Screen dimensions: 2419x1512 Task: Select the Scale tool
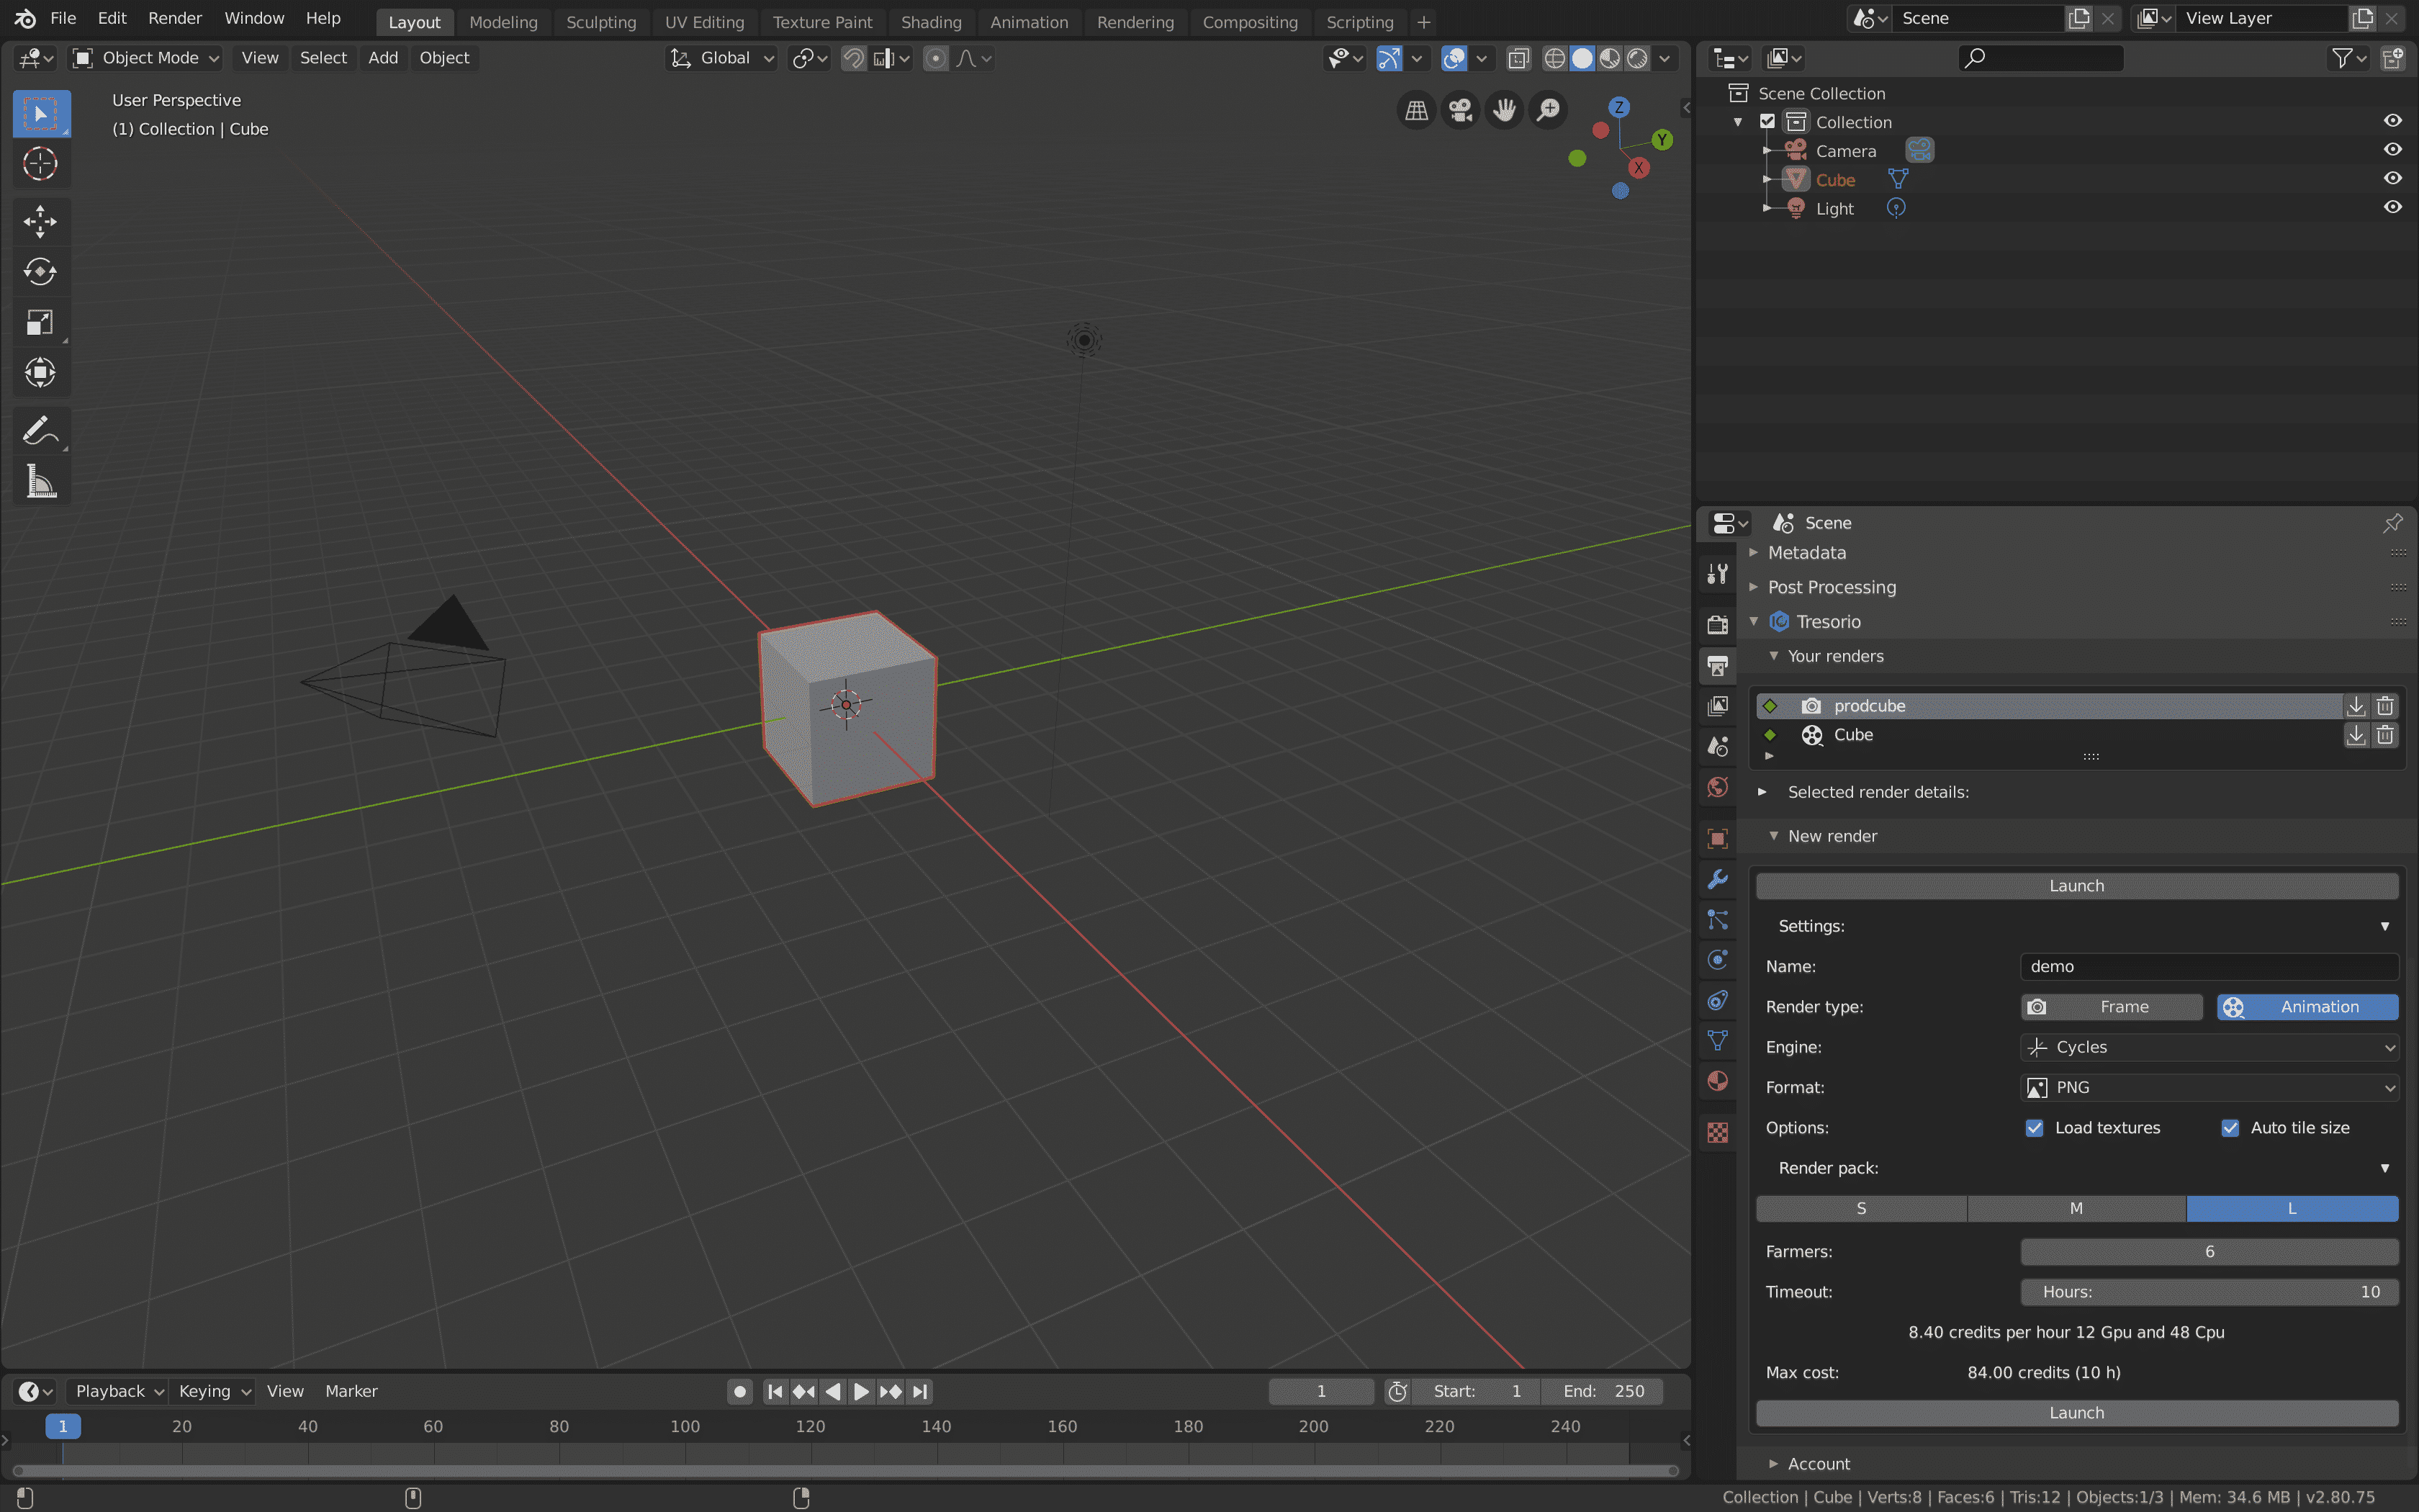coord(41,322)
